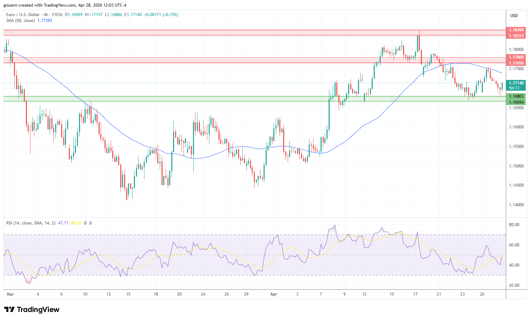
Task: Click the 20.00 RSI axis label
Action: (x=514, y=285)
